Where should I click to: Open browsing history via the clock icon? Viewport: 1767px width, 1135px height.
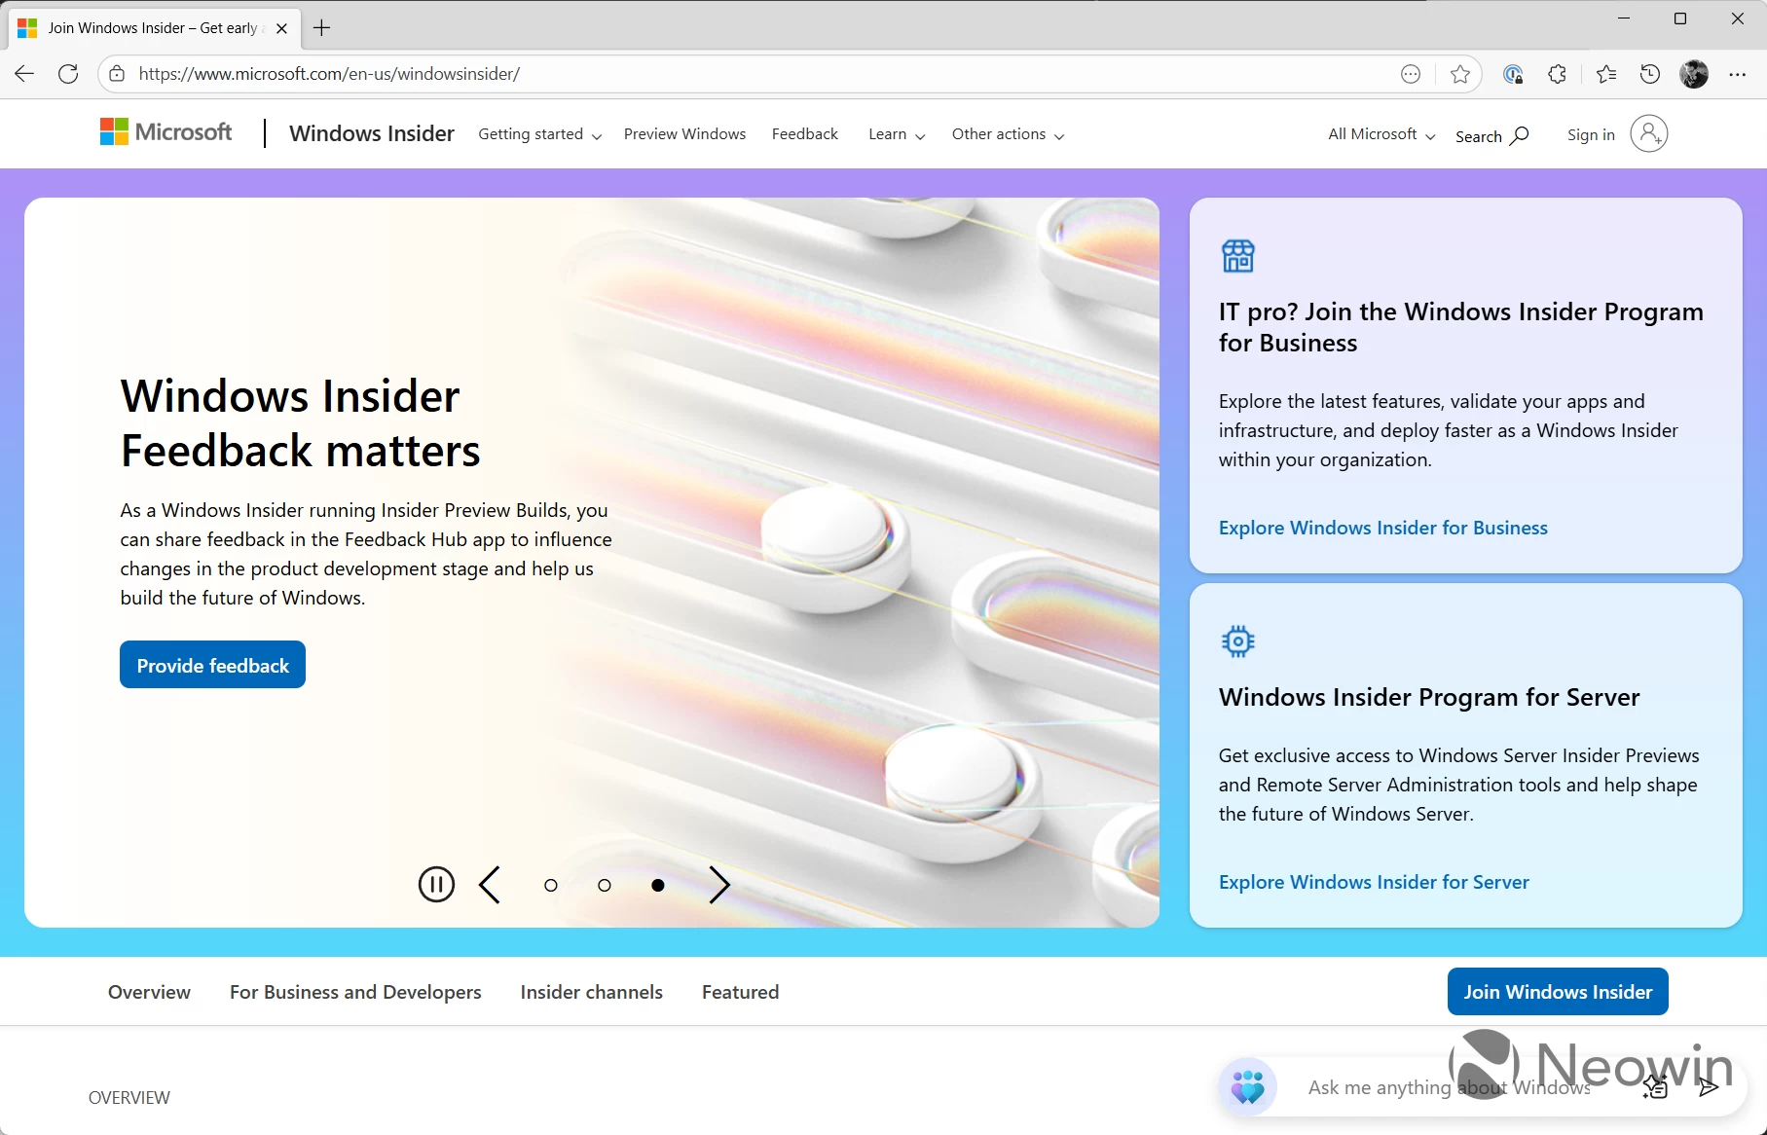tap(1649, 74)
